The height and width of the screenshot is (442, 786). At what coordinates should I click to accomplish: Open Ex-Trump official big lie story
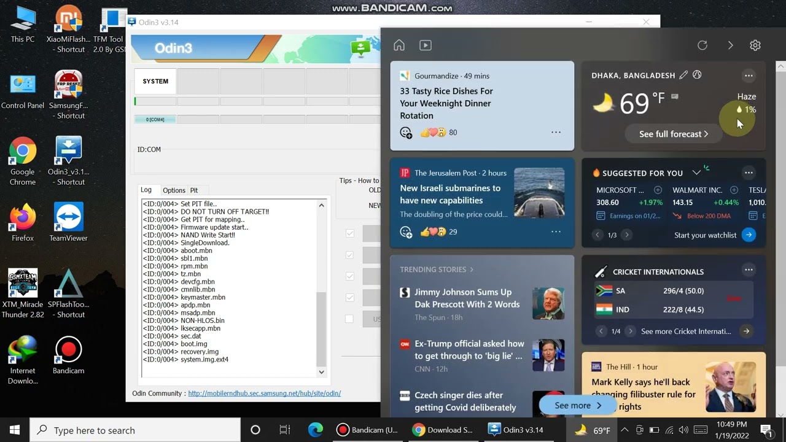(469, 350)
